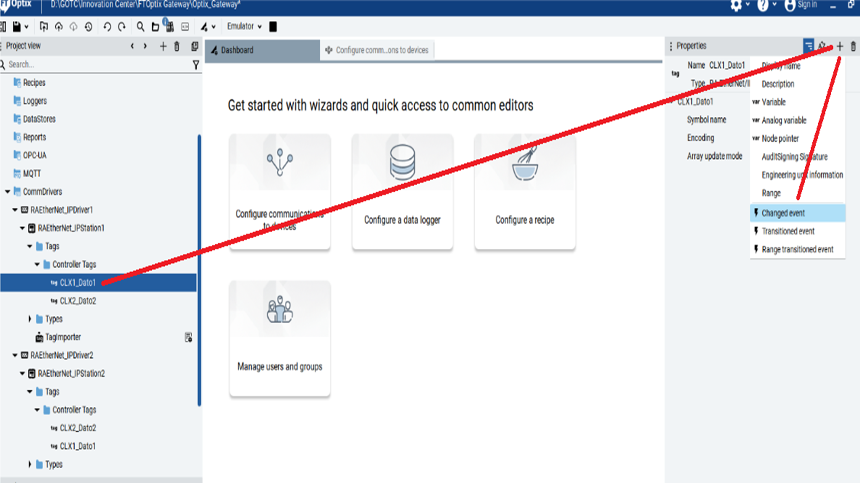Navigate forward with Project view right chevron
Image resolution: width=860 pixels, height=483 pixels.
coord(145,46)
